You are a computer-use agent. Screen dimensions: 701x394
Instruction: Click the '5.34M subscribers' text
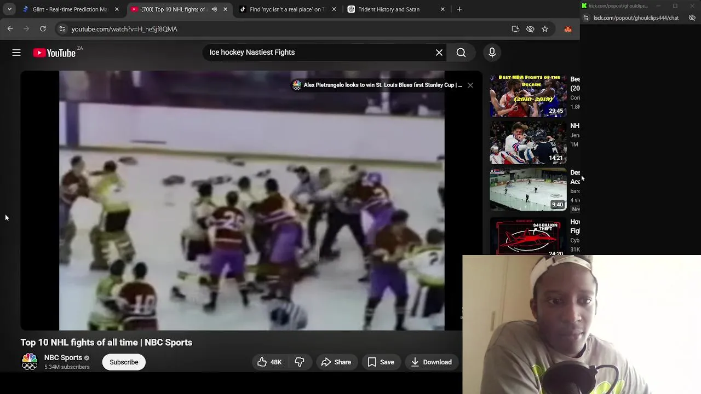[x=67, y=367]
